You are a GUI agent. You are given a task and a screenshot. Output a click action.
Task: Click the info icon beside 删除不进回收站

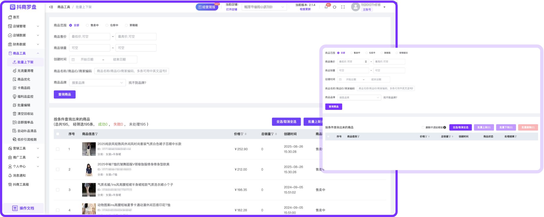tap(444, 127)
